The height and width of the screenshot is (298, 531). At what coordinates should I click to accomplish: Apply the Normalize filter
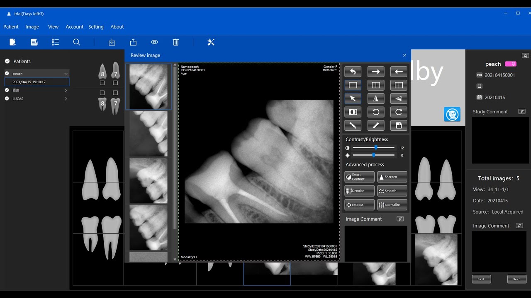pyautogui.click(x=392, y=205)
